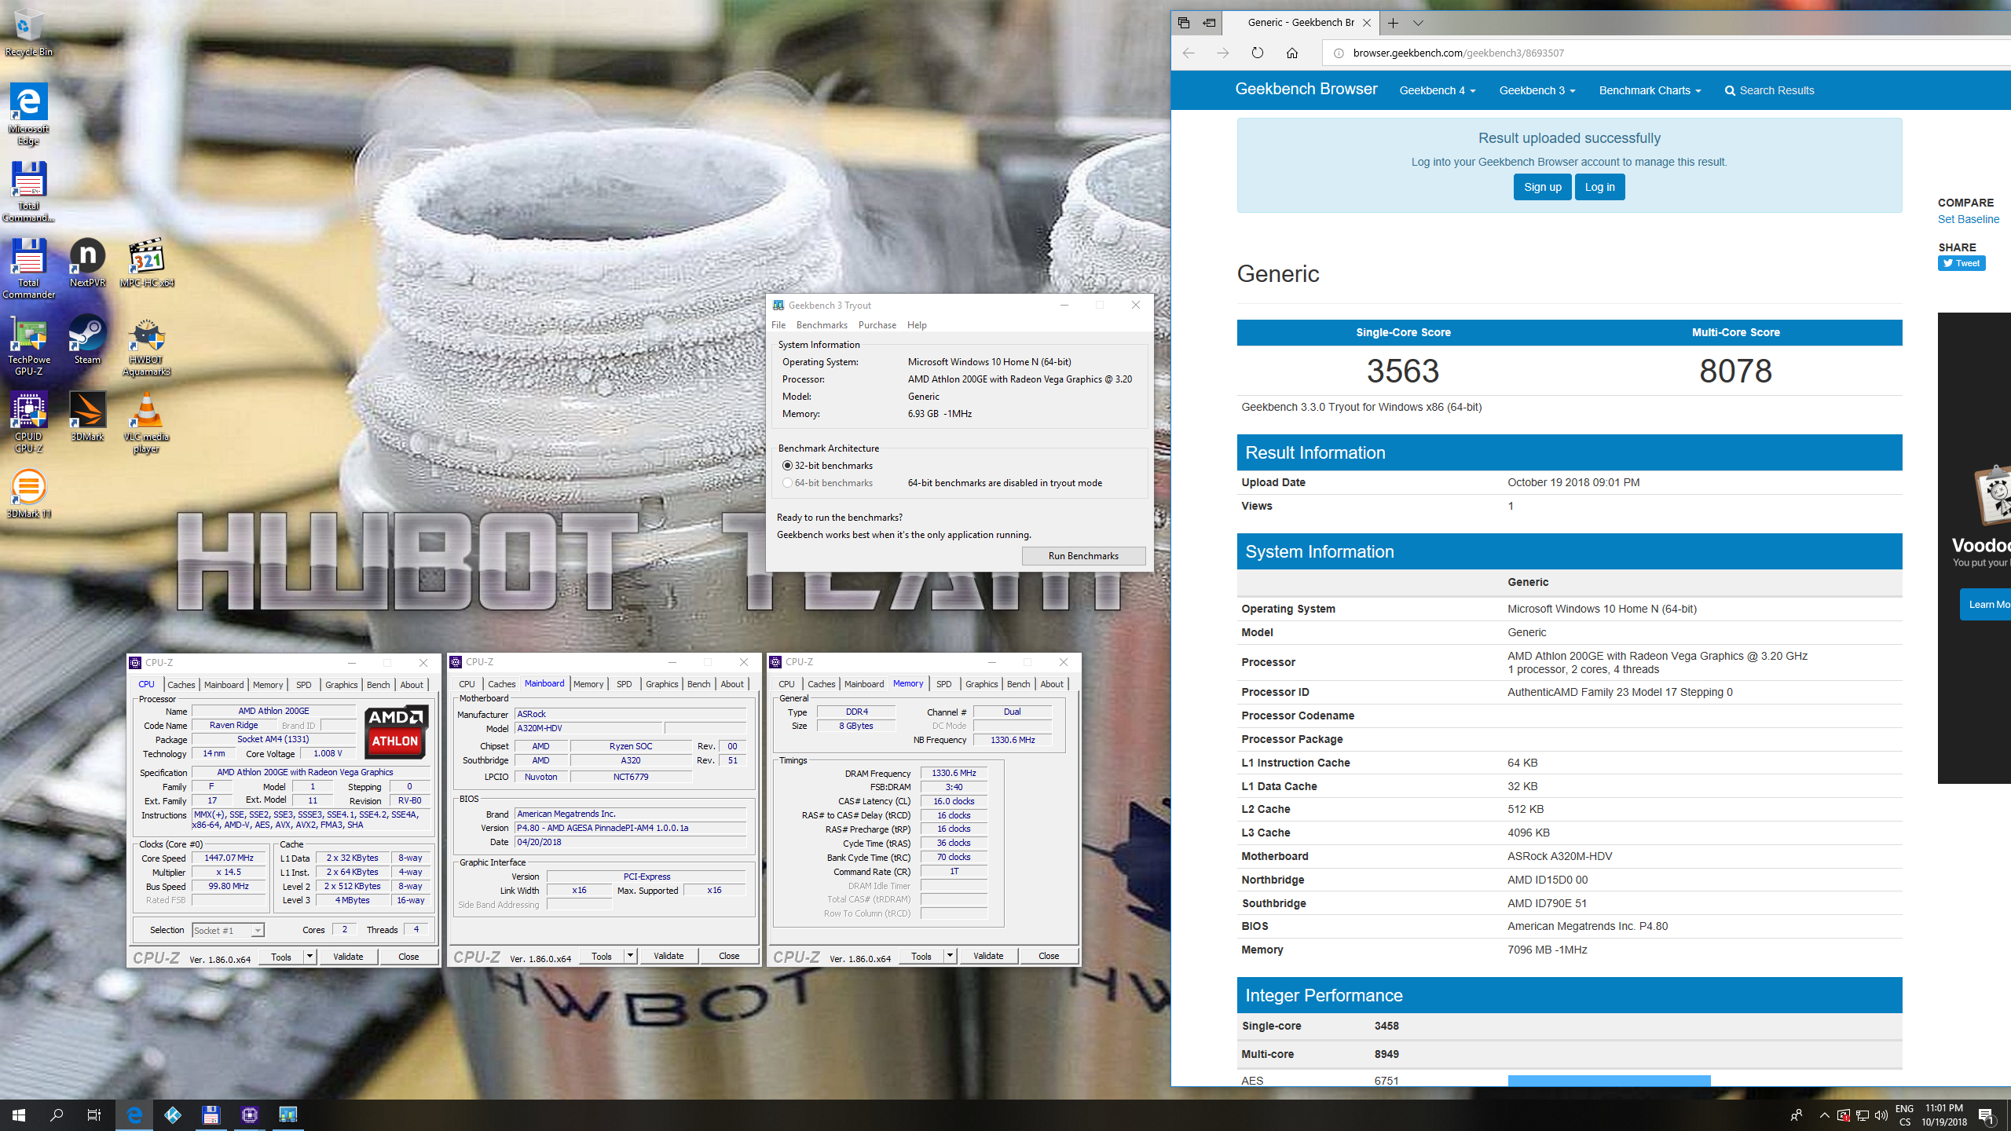This screenshot has width=2011, height=1131.
Task: Open Task View on the taskbar
Action: point(93,1115)
